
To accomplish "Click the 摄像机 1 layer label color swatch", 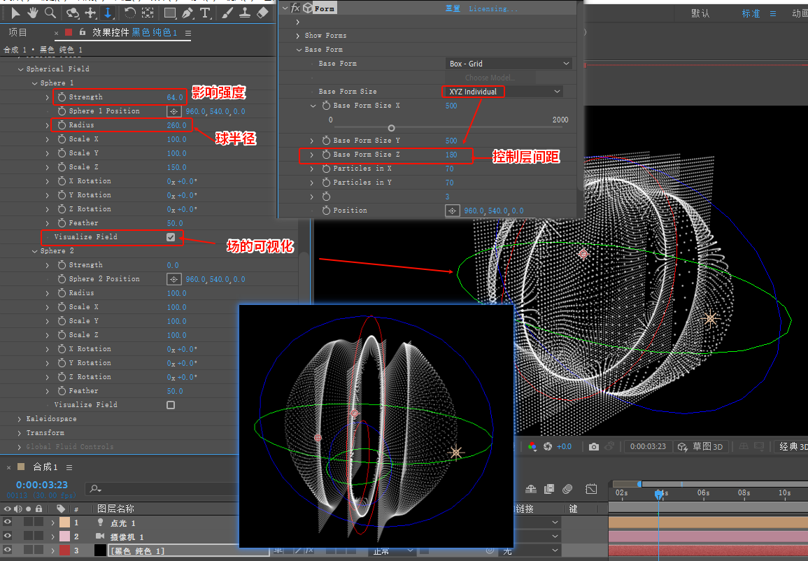I will pyautogui.click(x=64, y=537).
